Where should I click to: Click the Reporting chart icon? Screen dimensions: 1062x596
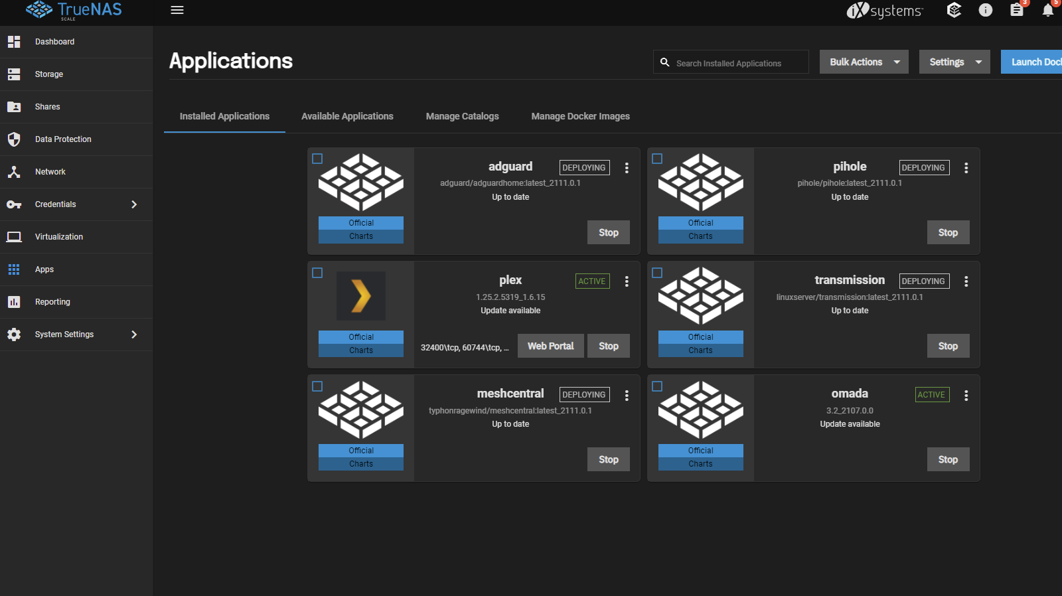click(x=14, y=302)
